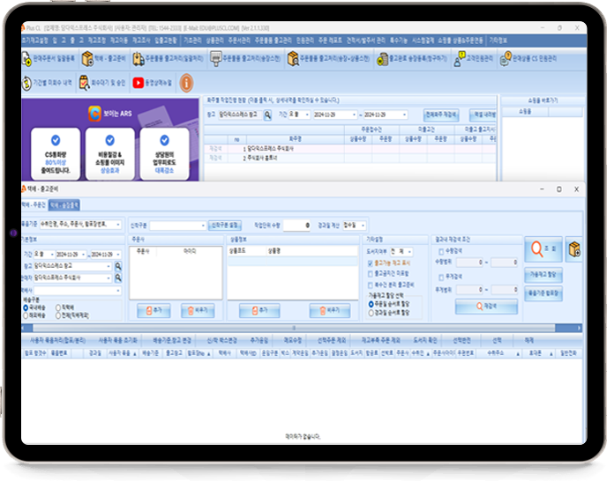The width and height of the screenshot is (607, 481).
Task: Click magnifier next to main-window 창고 field
Action: pos(267,115)
